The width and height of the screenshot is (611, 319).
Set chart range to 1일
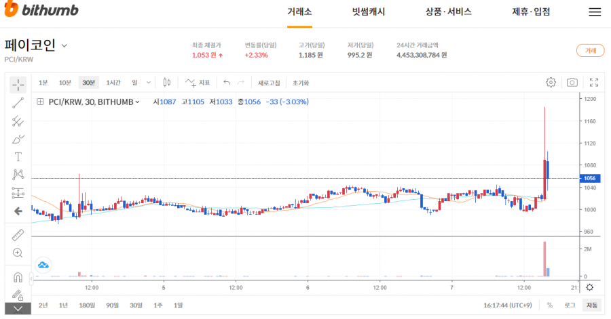tap(178, 305)
